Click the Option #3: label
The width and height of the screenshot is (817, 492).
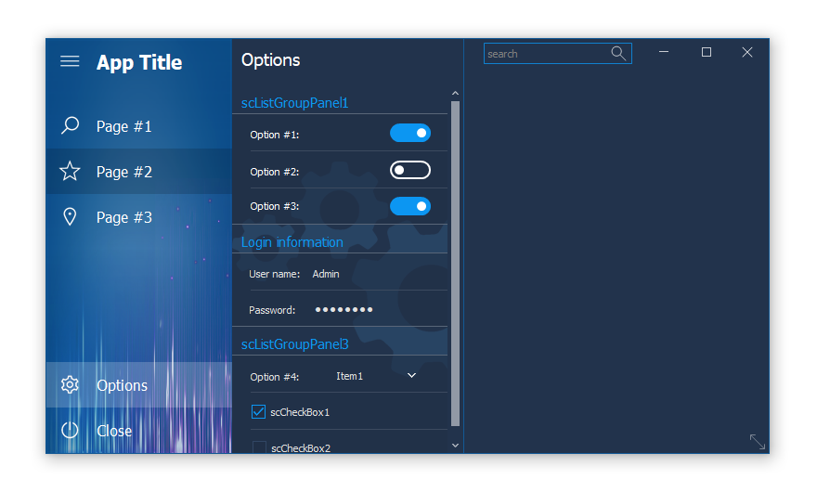click(x=275, y=206)
